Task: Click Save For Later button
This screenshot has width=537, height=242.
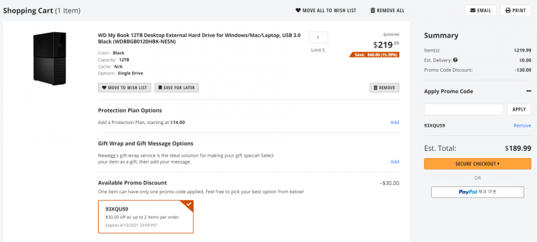Action: pos(177,88)
